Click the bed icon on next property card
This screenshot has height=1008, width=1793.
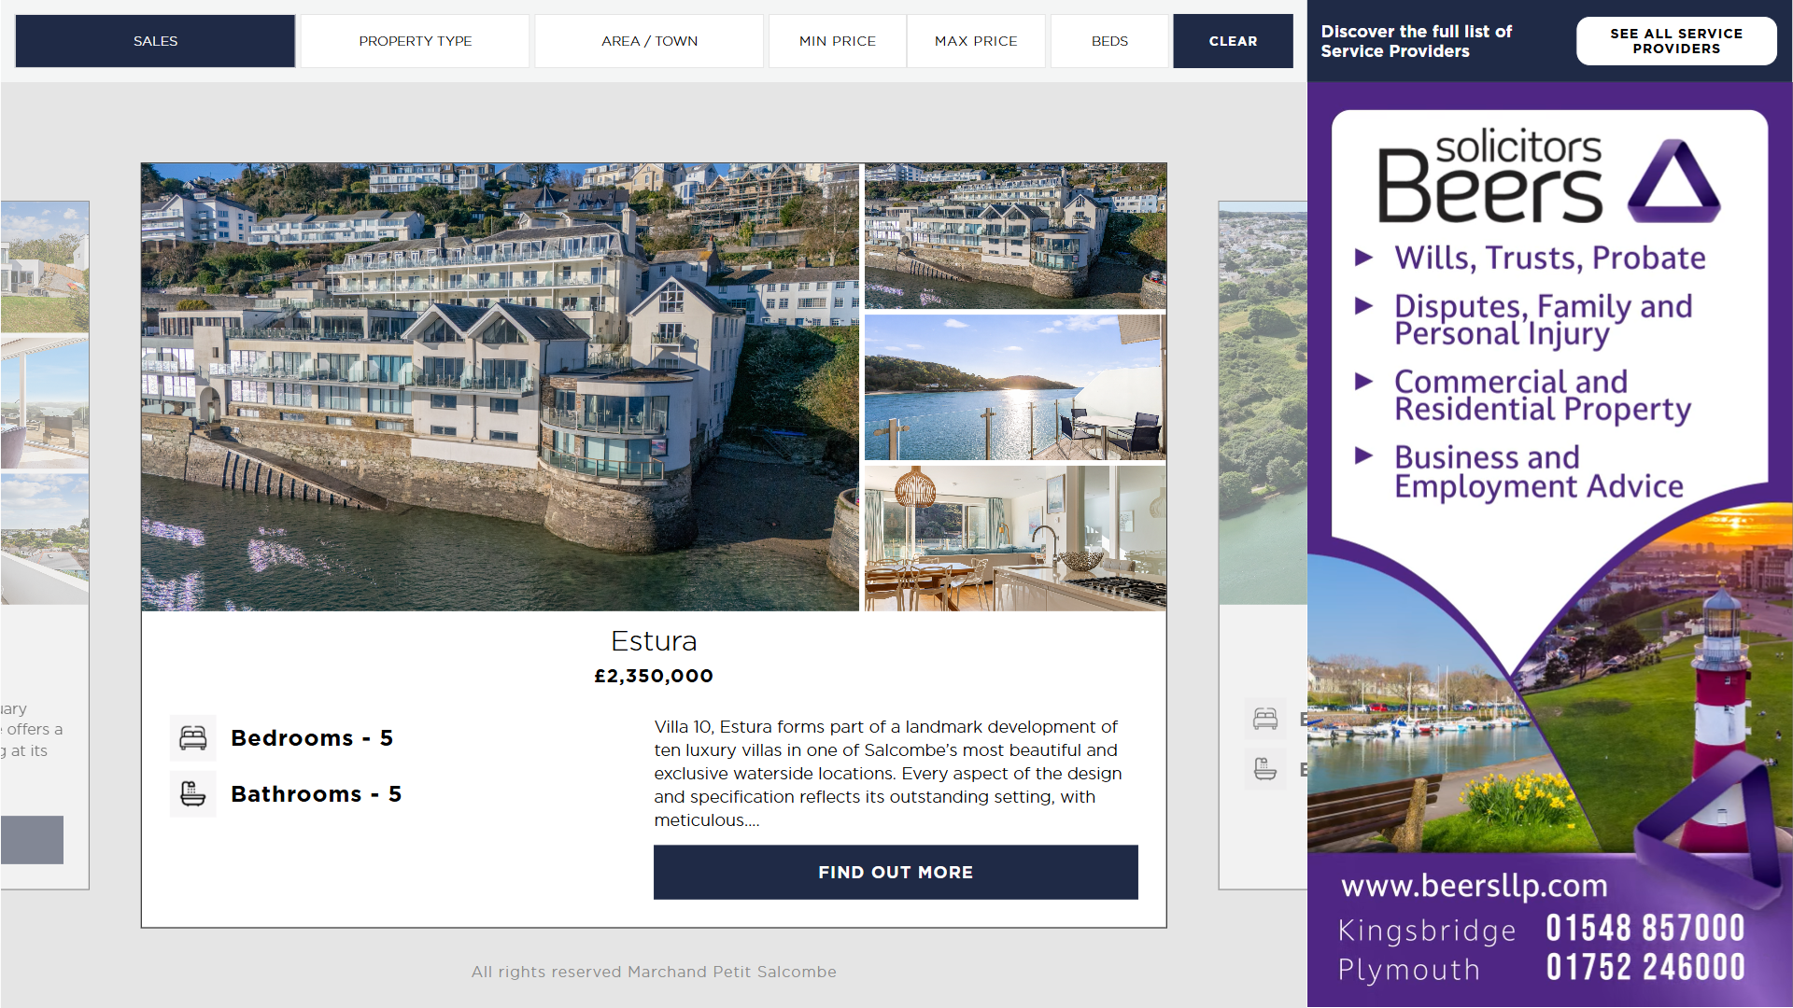[1265, 719]
